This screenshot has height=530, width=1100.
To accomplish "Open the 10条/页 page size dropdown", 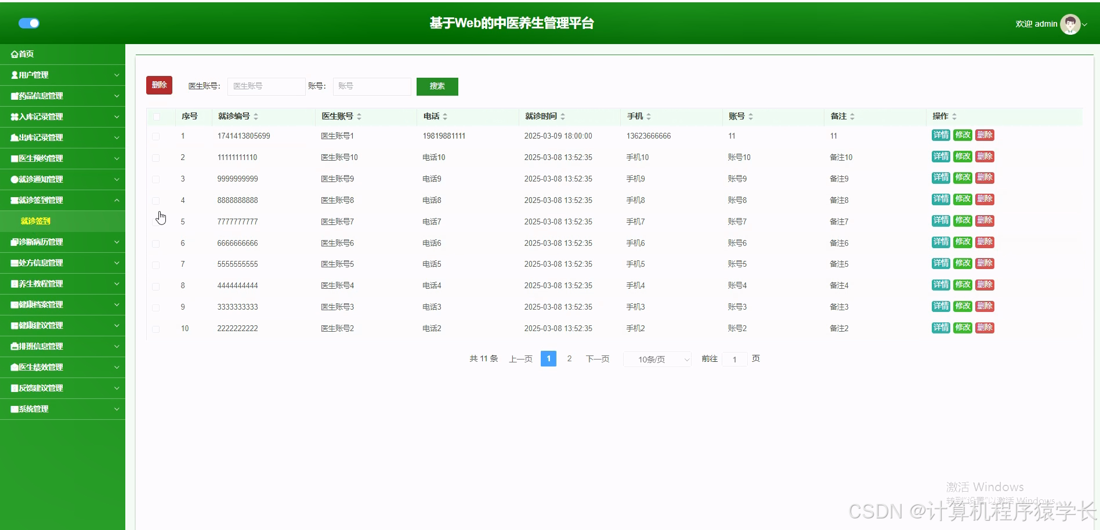I will click(656, 359).
